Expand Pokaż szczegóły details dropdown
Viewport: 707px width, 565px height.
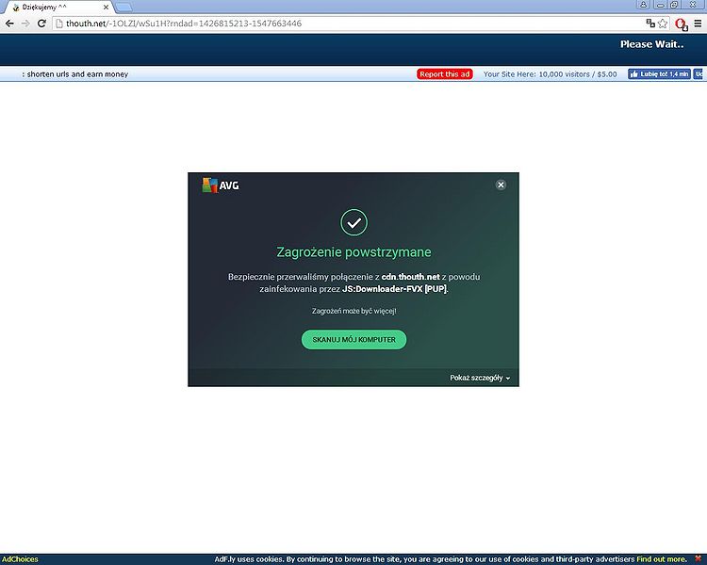coord(480,378)
